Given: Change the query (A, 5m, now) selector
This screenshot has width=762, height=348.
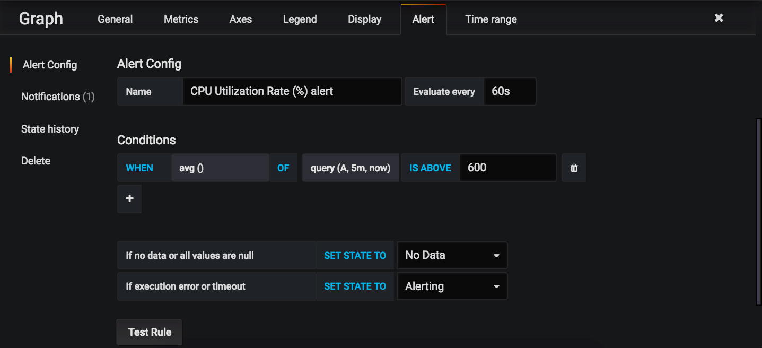Looking at the screenshot, I should tap(350, 168).
